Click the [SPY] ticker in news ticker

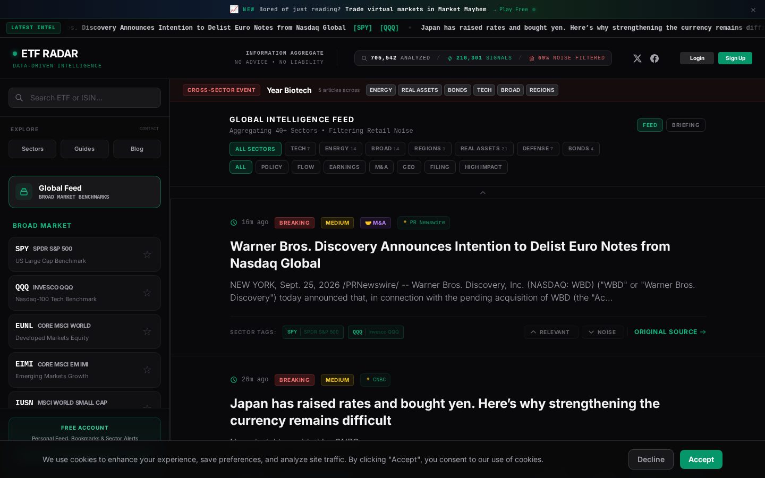363,28
